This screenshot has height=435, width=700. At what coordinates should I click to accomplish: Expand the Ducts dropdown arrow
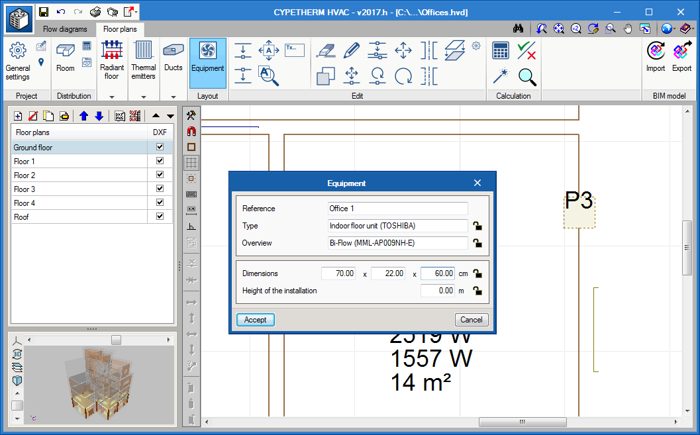[174, 97]
